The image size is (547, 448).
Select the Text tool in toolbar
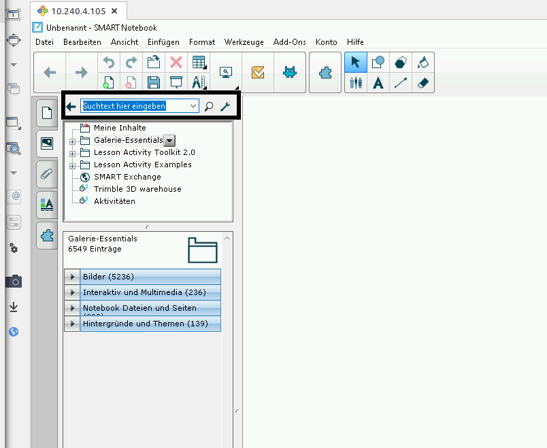pyautogui.click(x=378, y=83)
